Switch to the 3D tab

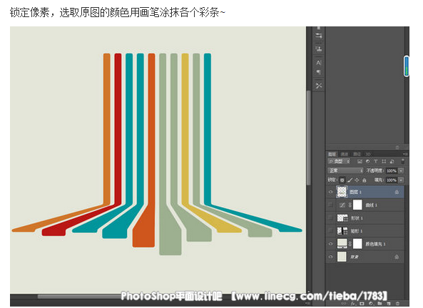[x=368, y=154]
